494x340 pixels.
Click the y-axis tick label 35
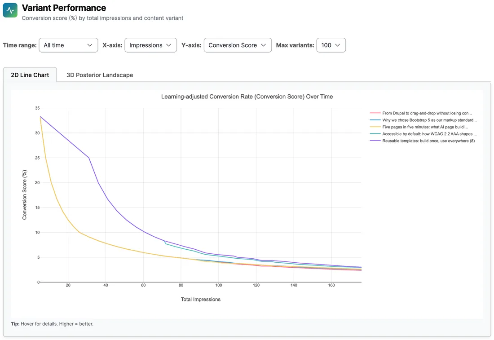point(37,108)
